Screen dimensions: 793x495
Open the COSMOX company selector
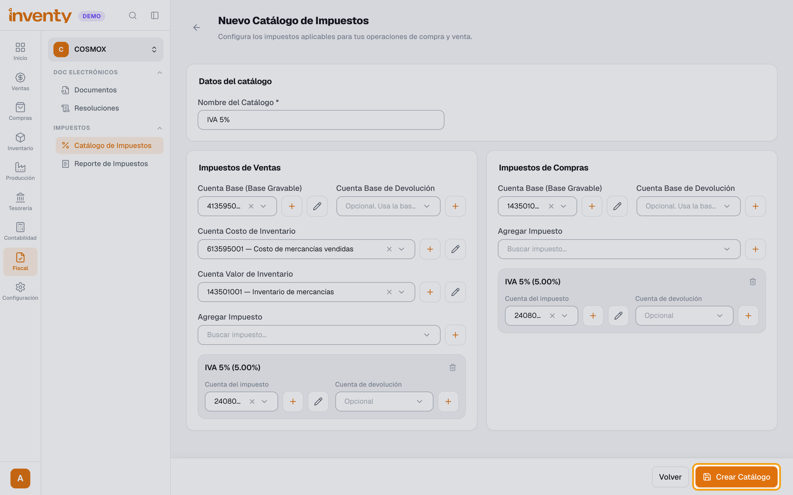pos(105,50)
